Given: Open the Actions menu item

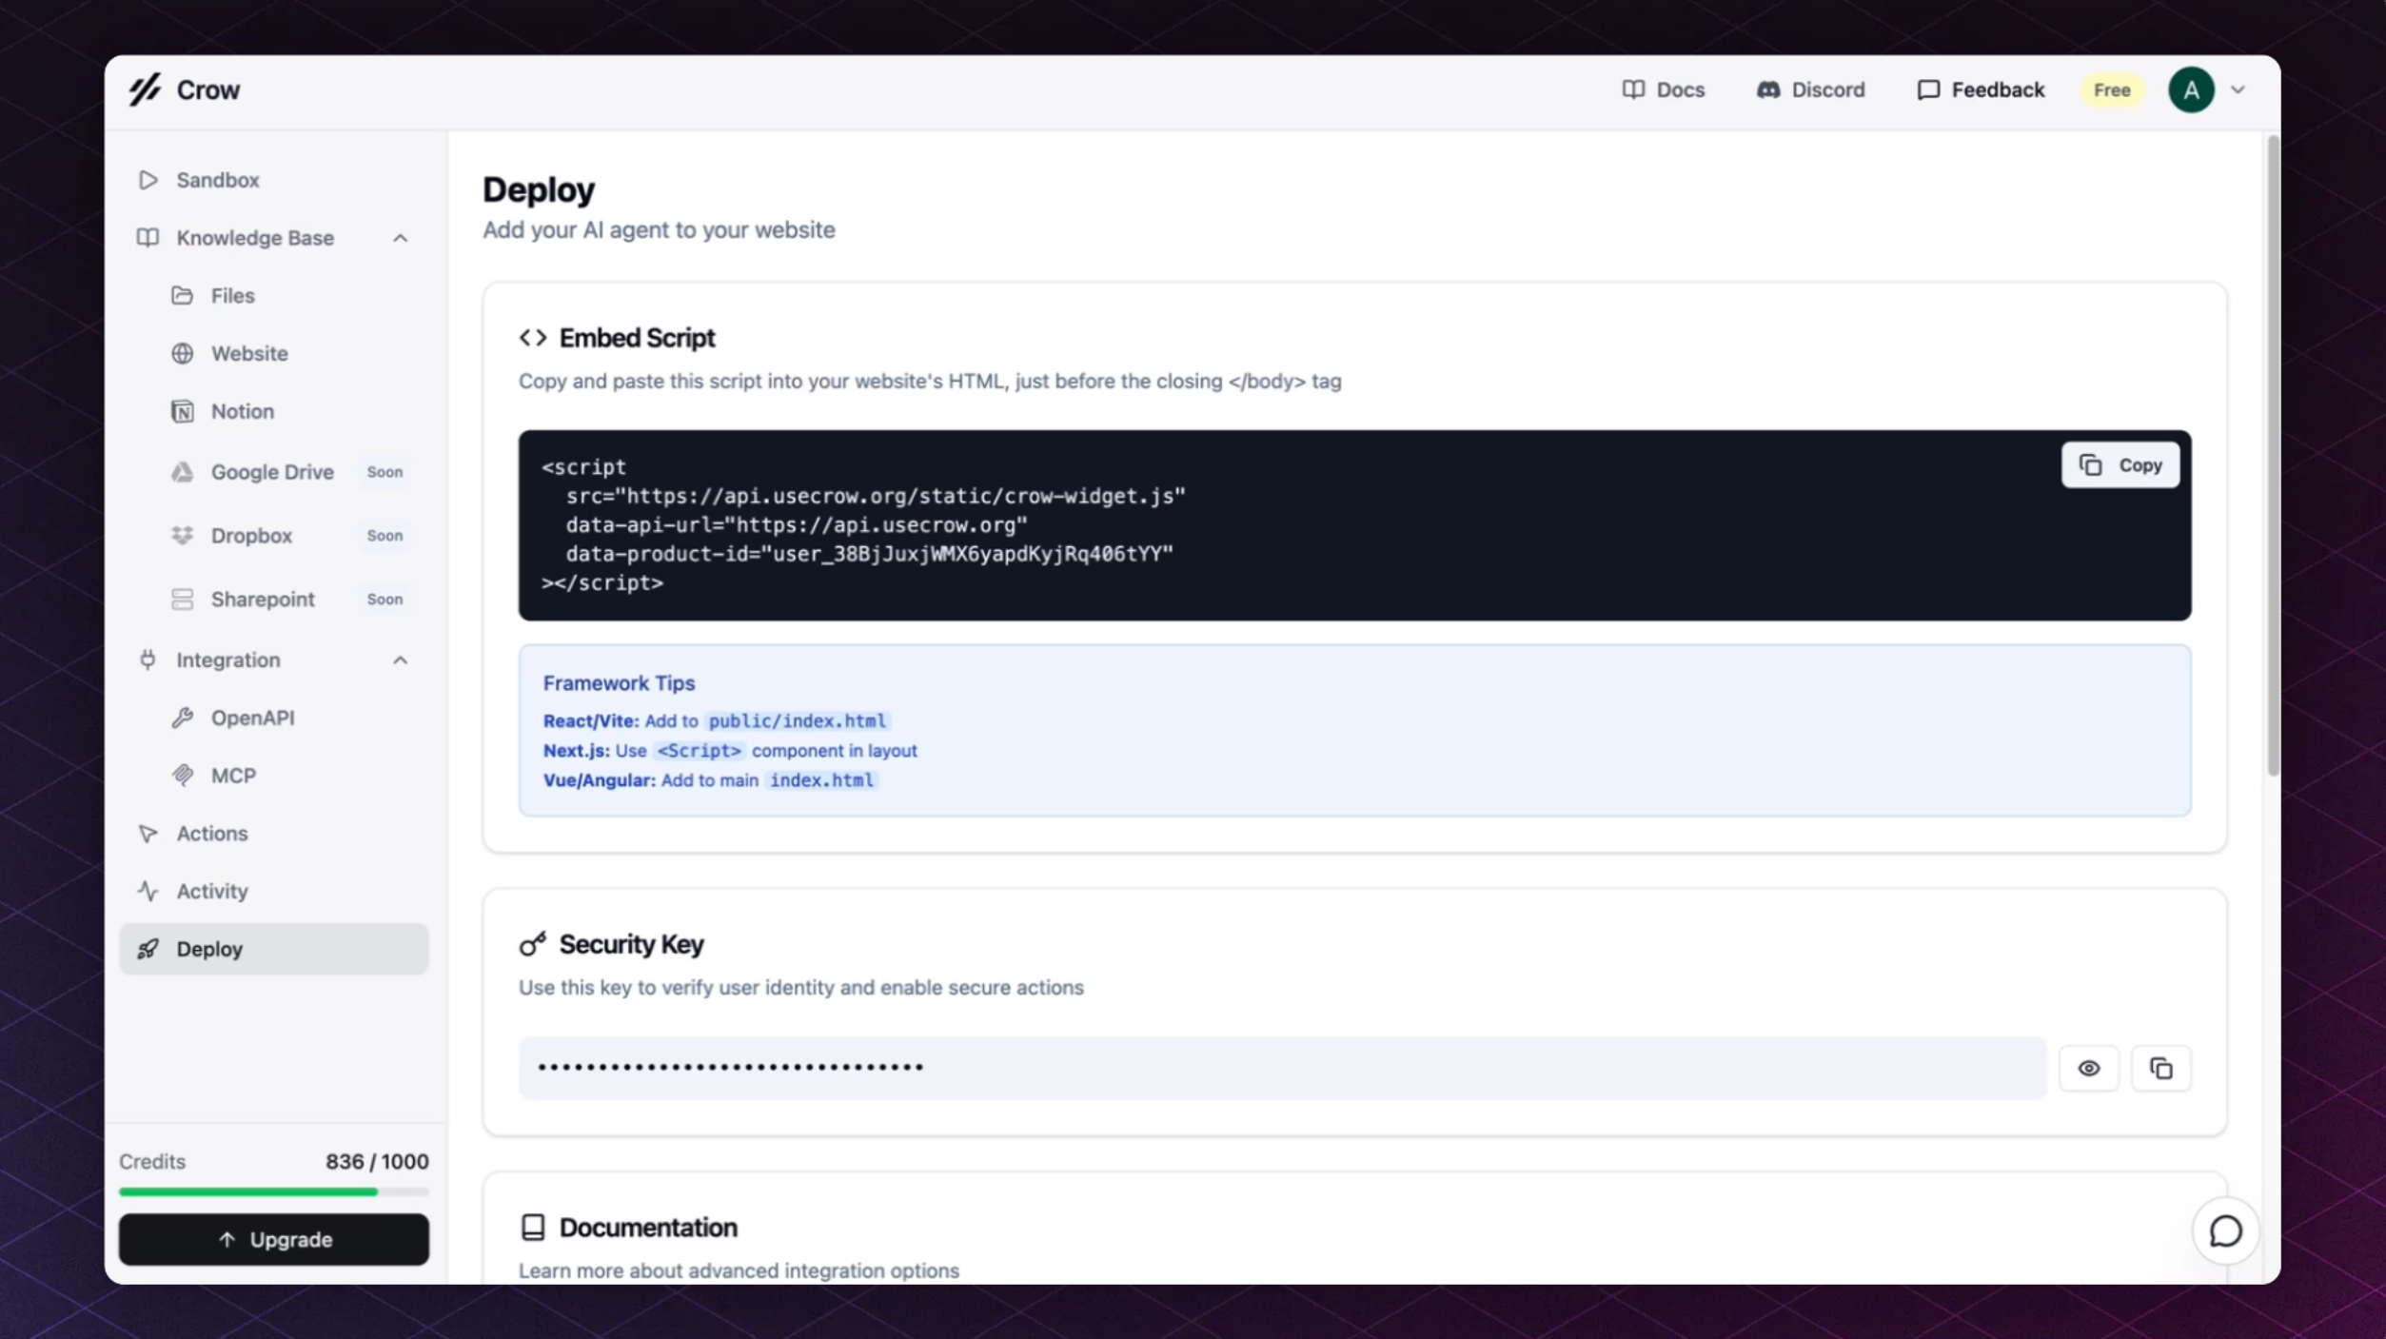Looking at the screenshot, I should tap(211, 834).
